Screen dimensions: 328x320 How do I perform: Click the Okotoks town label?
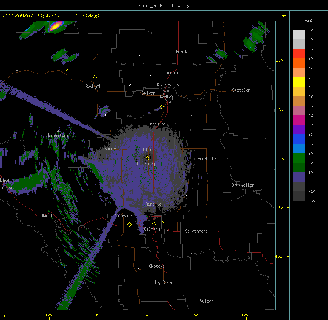(x=157, y=266)
